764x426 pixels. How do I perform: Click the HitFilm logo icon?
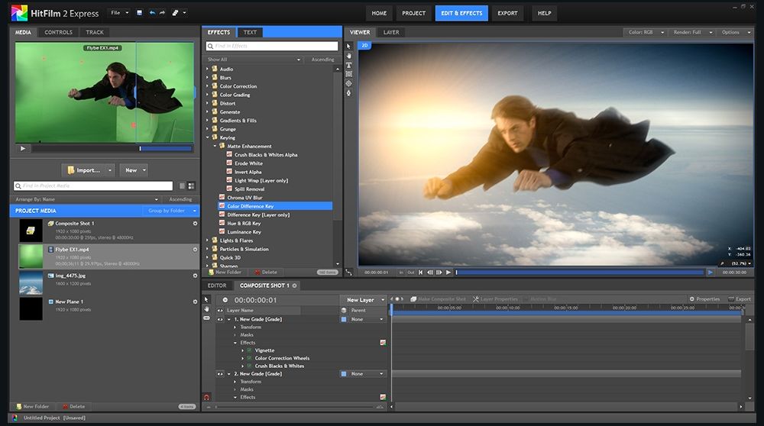pos(19,13)
